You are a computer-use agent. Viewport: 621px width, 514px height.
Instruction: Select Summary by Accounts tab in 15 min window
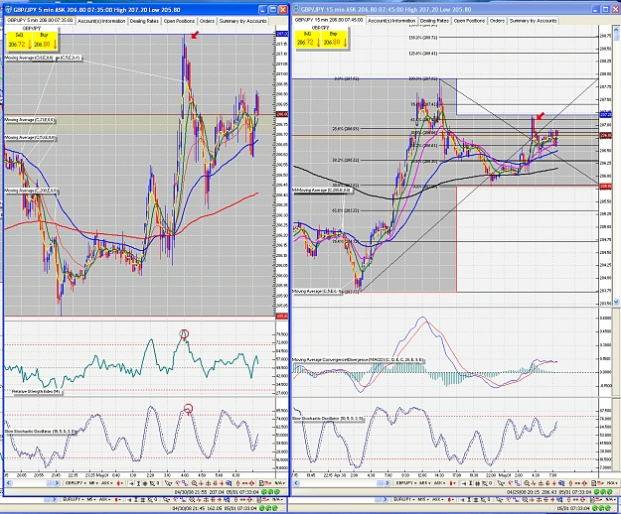534,21
